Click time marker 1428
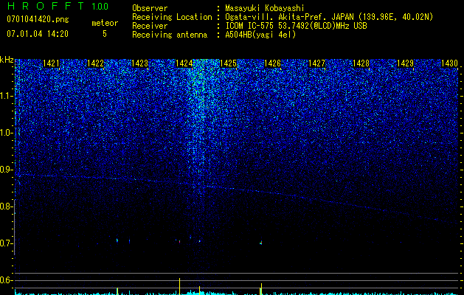The height and width of the screenshot is (295, 464). pos(361,63)
